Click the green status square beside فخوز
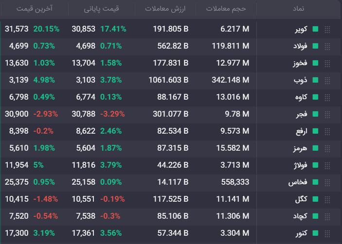Viewport: 342px width, 244px height. [x=315, y=63]
